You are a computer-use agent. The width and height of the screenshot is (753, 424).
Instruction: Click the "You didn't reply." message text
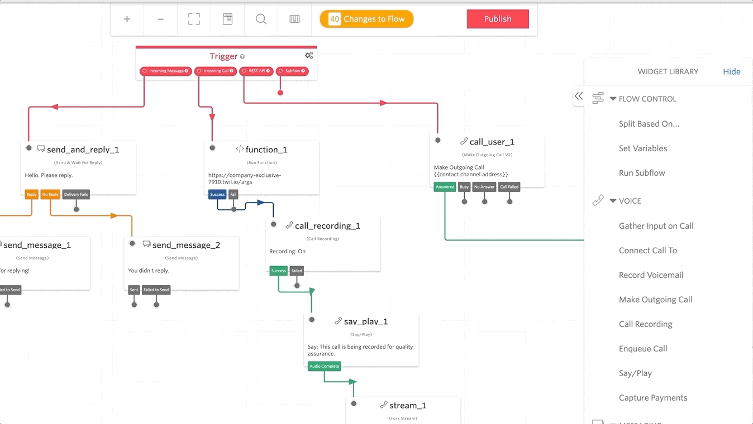(149, 271)
